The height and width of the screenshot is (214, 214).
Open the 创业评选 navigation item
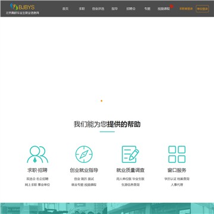point(98,9)
